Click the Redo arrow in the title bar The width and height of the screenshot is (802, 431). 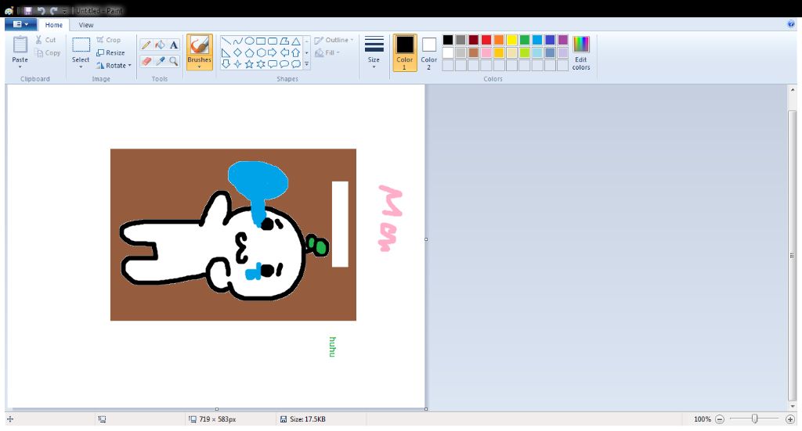tap(53, 10)
